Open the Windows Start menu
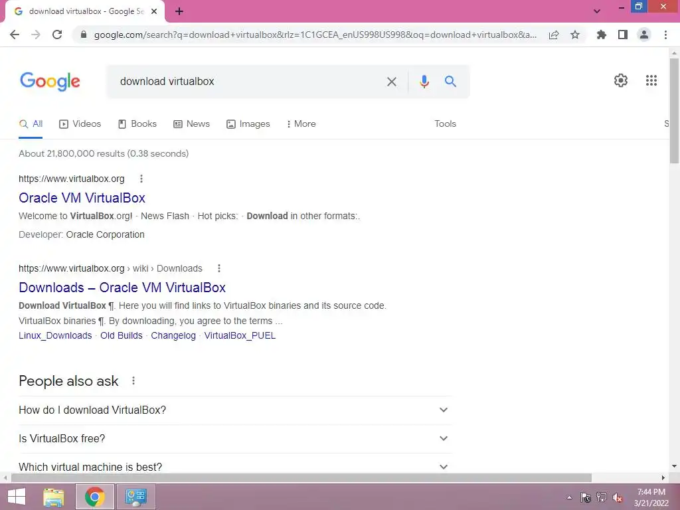This screenshot has height=510, width=680. [17, 497]
